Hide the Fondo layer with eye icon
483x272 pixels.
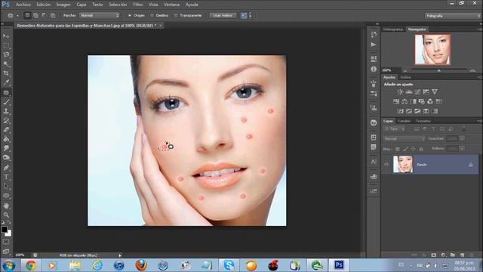[x=386, y=165]
